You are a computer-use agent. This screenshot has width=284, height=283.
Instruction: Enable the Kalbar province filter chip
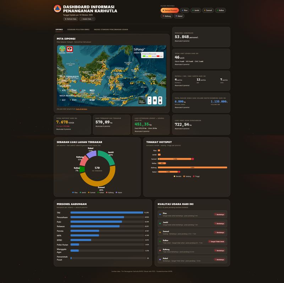click(x=220, y=10)
